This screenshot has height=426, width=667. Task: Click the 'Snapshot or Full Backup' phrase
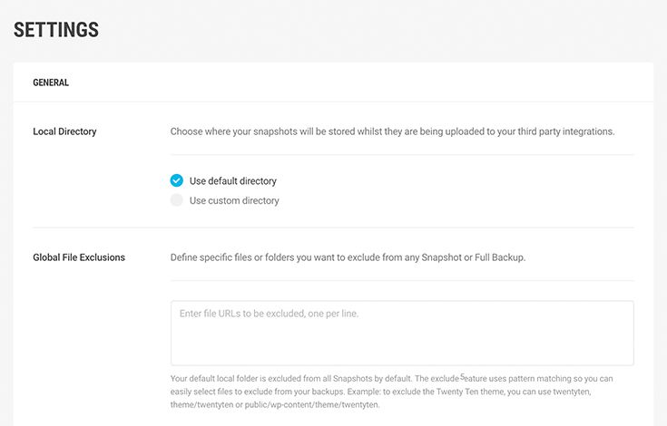coord(473,257)
